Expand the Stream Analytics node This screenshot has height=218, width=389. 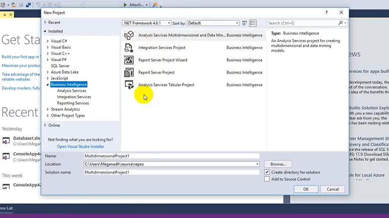pos(48,109)
